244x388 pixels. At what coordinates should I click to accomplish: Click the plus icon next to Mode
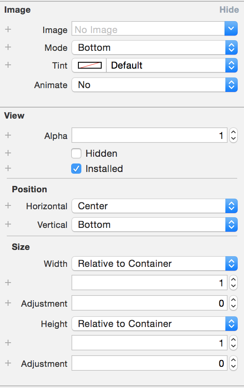point(8,47)
